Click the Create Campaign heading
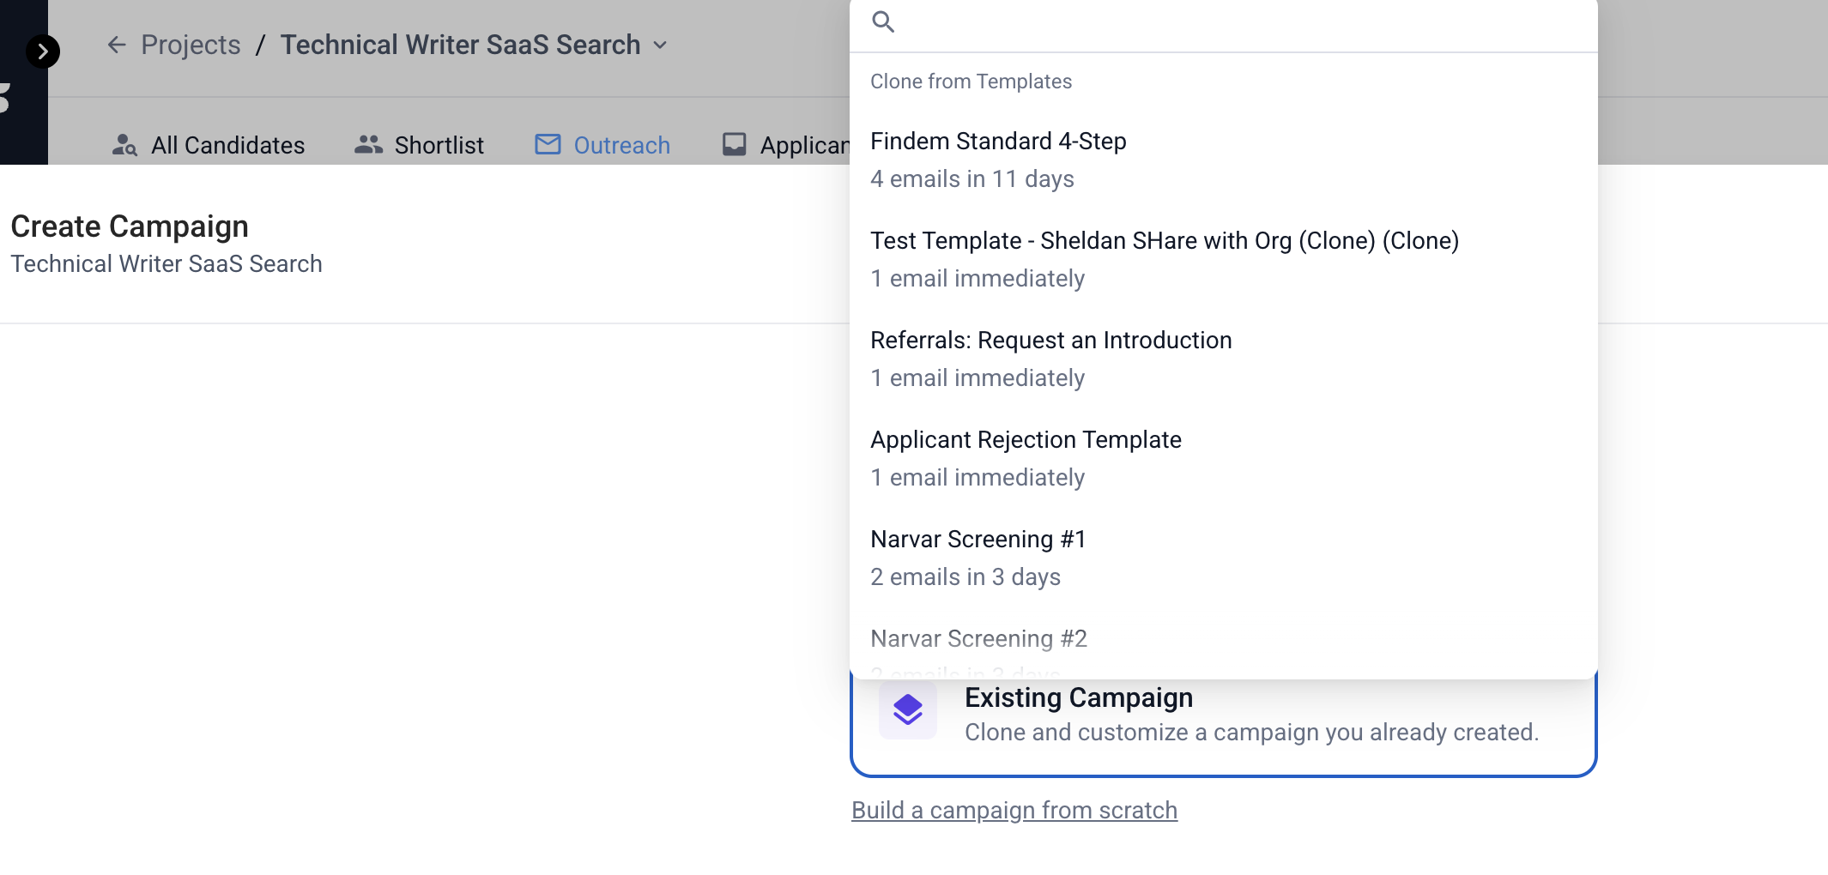 click(x=130, y=226)
